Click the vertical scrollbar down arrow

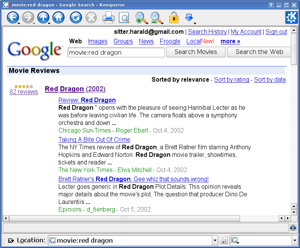(x=294, y=212)
